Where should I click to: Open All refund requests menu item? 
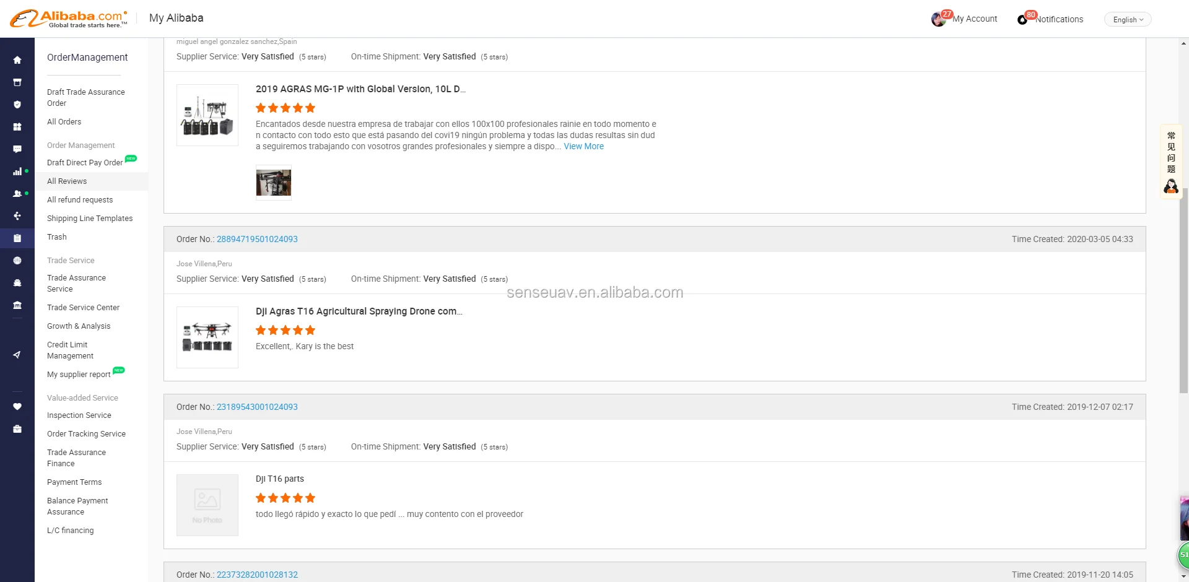point(80,200)
